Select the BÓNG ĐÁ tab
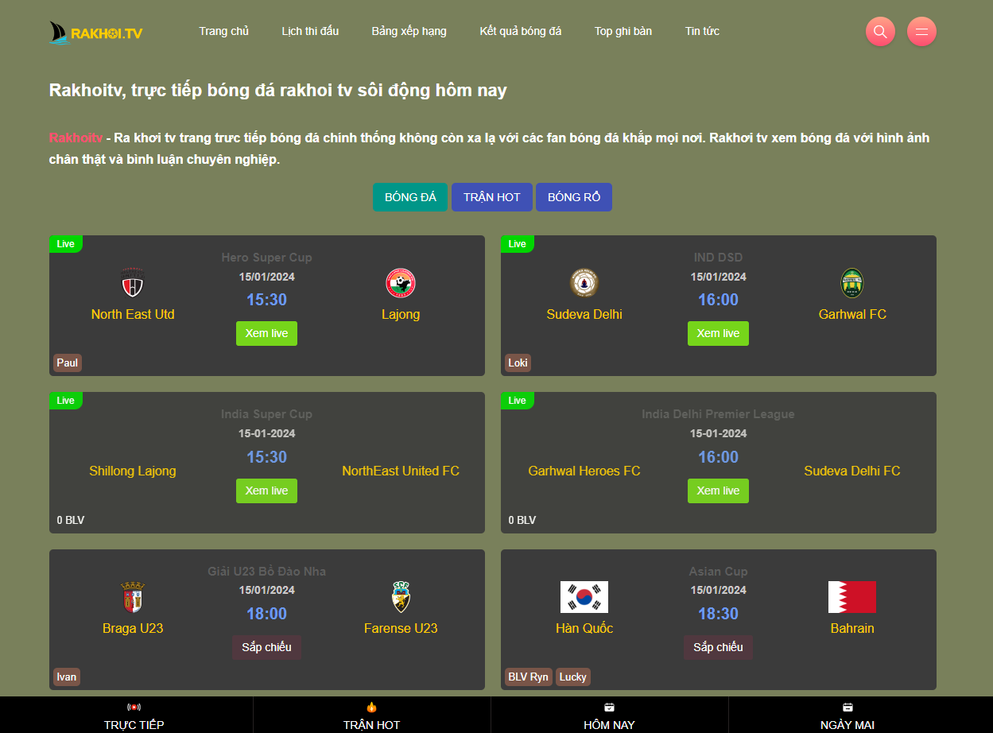 pyautogui.click(x=410, y=197)
